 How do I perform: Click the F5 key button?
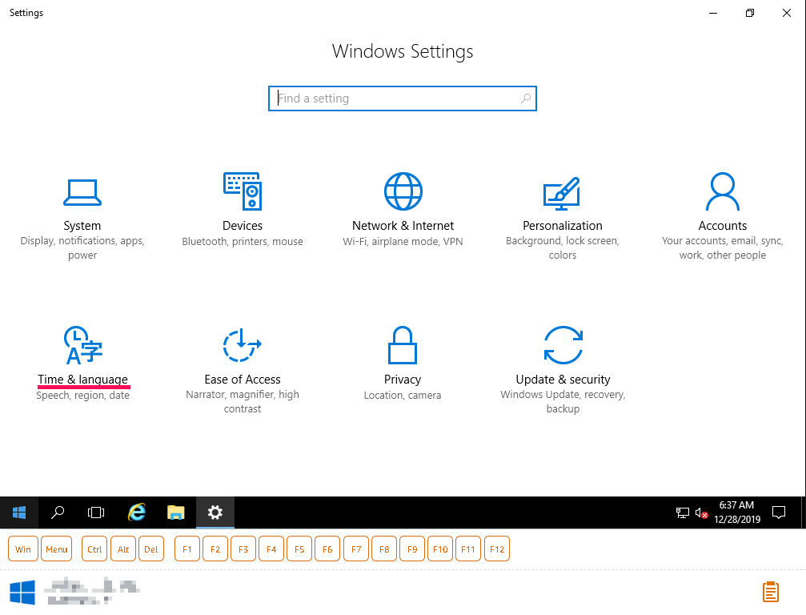point(299,549)
